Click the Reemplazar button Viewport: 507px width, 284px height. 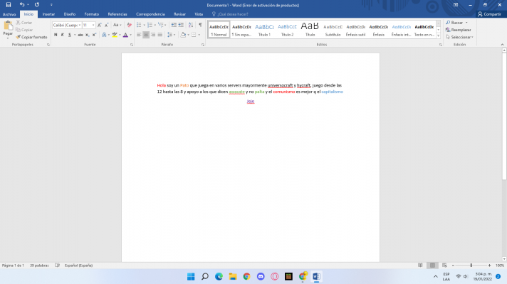(x=460, y=30)
